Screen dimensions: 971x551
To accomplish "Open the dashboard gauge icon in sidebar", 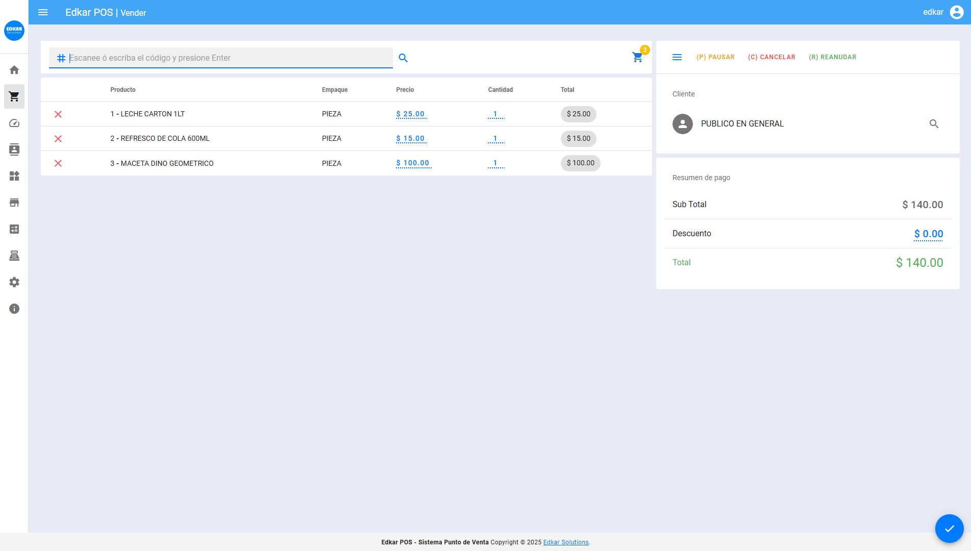I will tap(14, 123).
